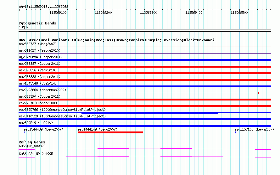This screenshot has height=175, width=280.
Task: Click esv3395766 (1000GenomesConsortiumPilotProject) label
Action: 62,110
